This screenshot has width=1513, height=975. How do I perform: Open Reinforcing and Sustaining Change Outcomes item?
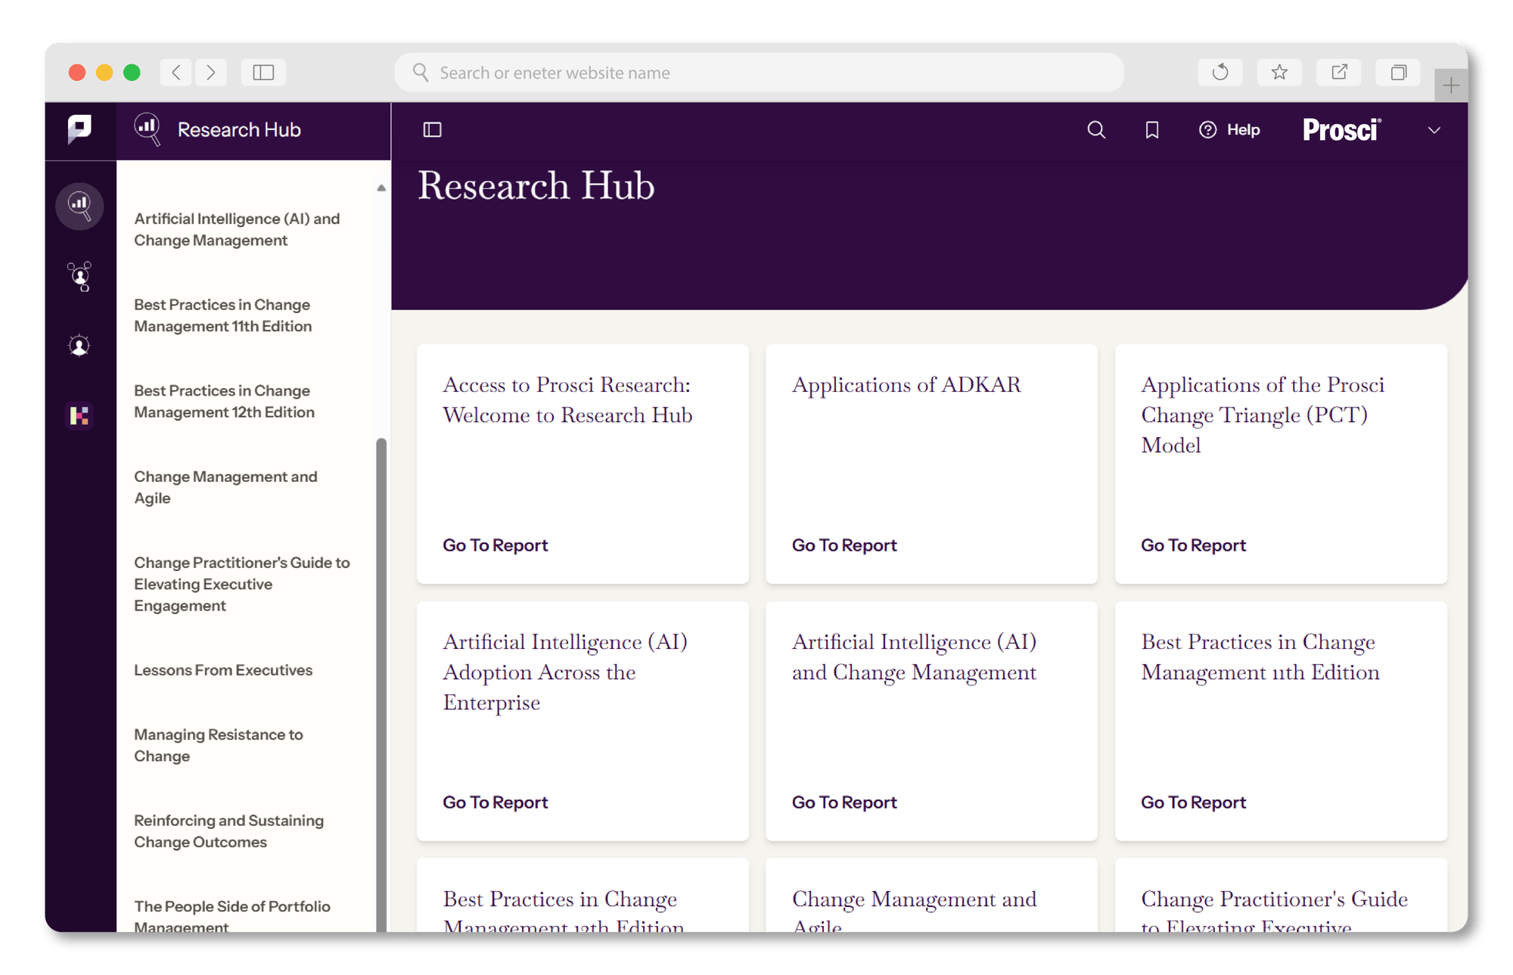[229, 831]
